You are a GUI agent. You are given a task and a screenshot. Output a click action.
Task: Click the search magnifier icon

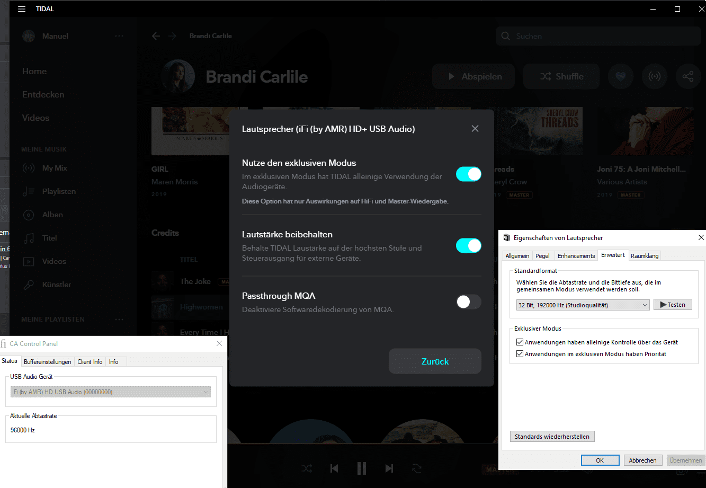506,36
